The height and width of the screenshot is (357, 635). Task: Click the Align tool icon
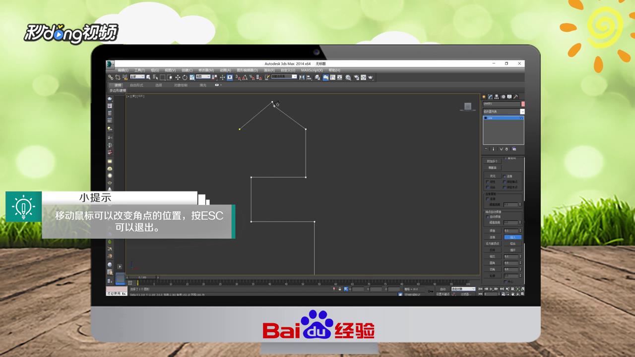point(309,77)
